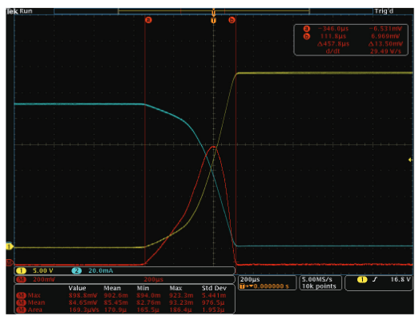Select cursor a marker above the graticule

148,20
